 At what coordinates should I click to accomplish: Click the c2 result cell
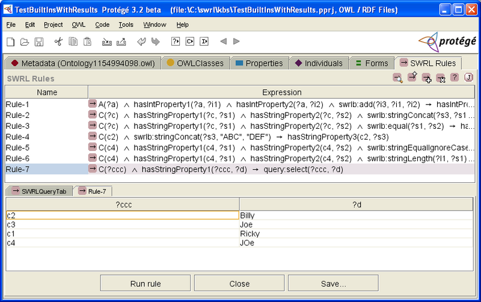[123, 215]
